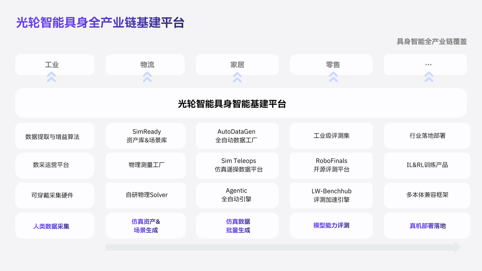Viewport: 482px width, 271px height.
Task: Click the double chevron under 家居
Action: pos(237,77)
